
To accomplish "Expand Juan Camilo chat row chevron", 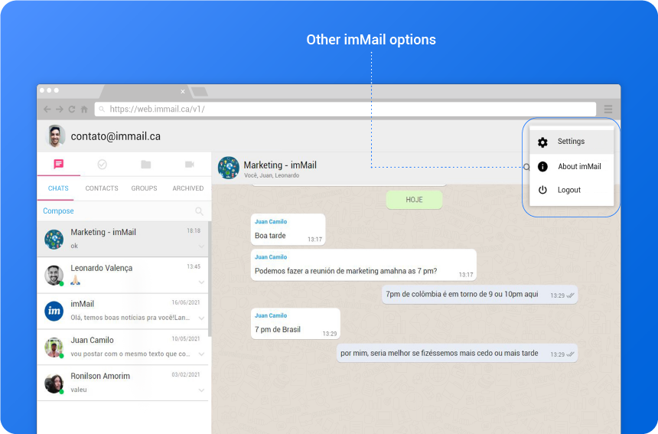I will tap(201, 354).
